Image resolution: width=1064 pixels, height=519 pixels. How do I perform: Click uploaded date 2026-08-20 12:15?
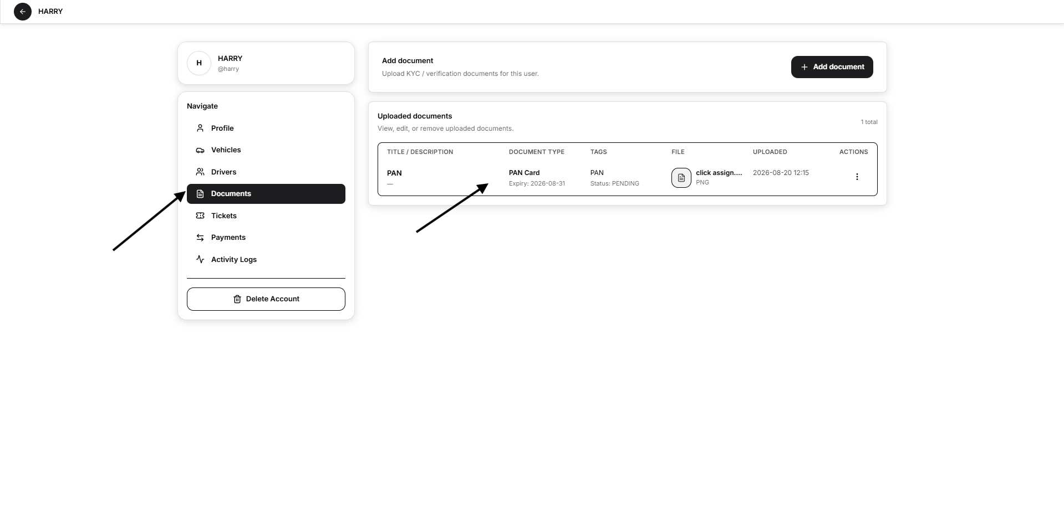781,173
